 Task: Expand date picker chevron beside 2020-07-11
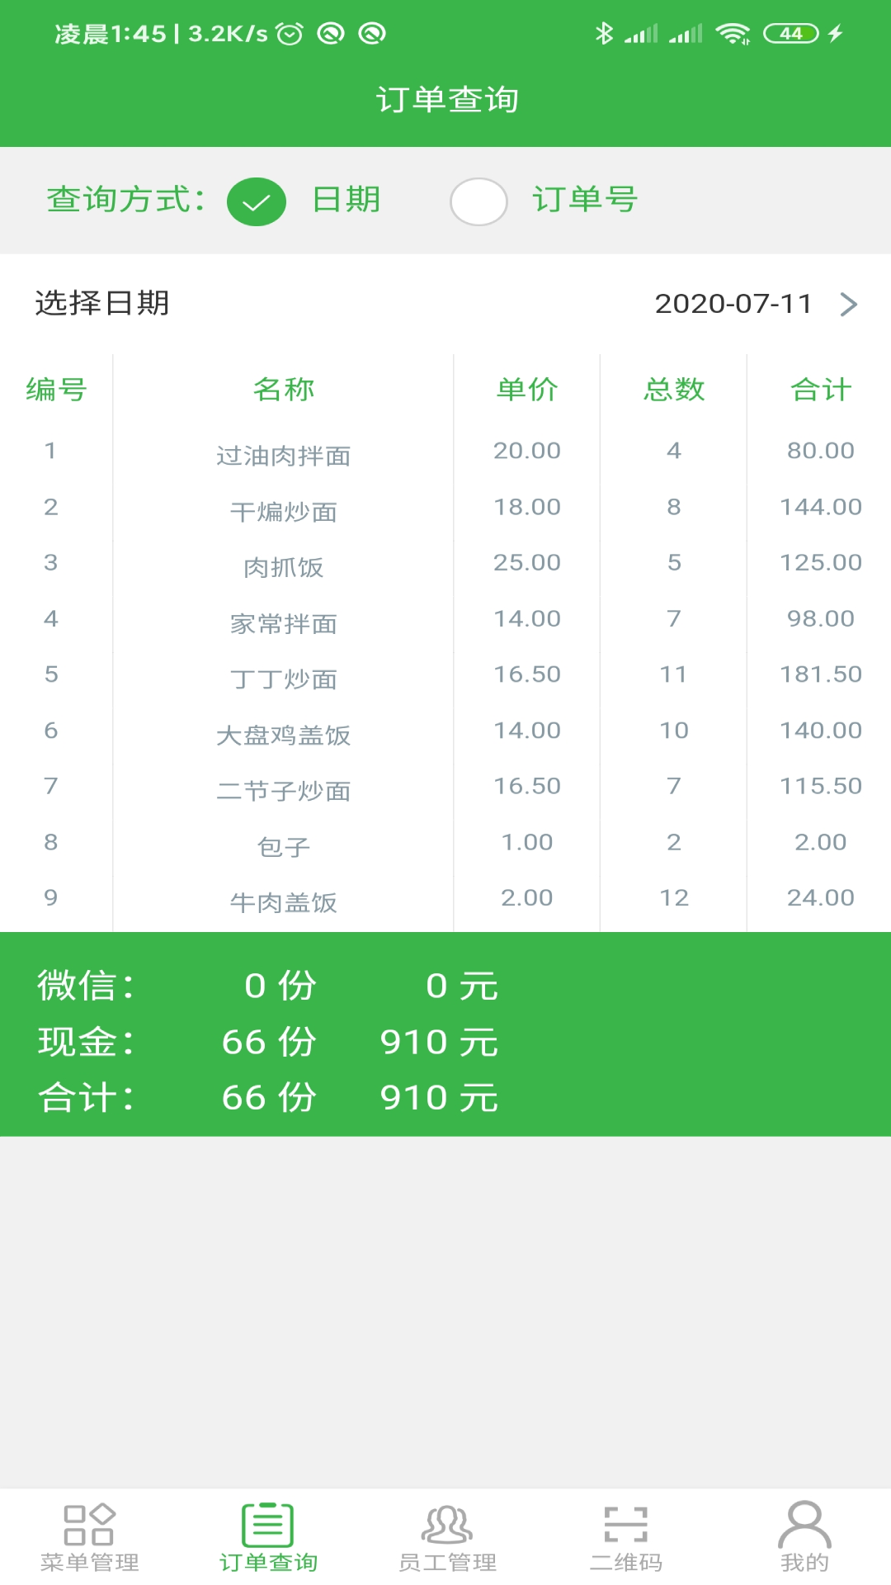848,304
